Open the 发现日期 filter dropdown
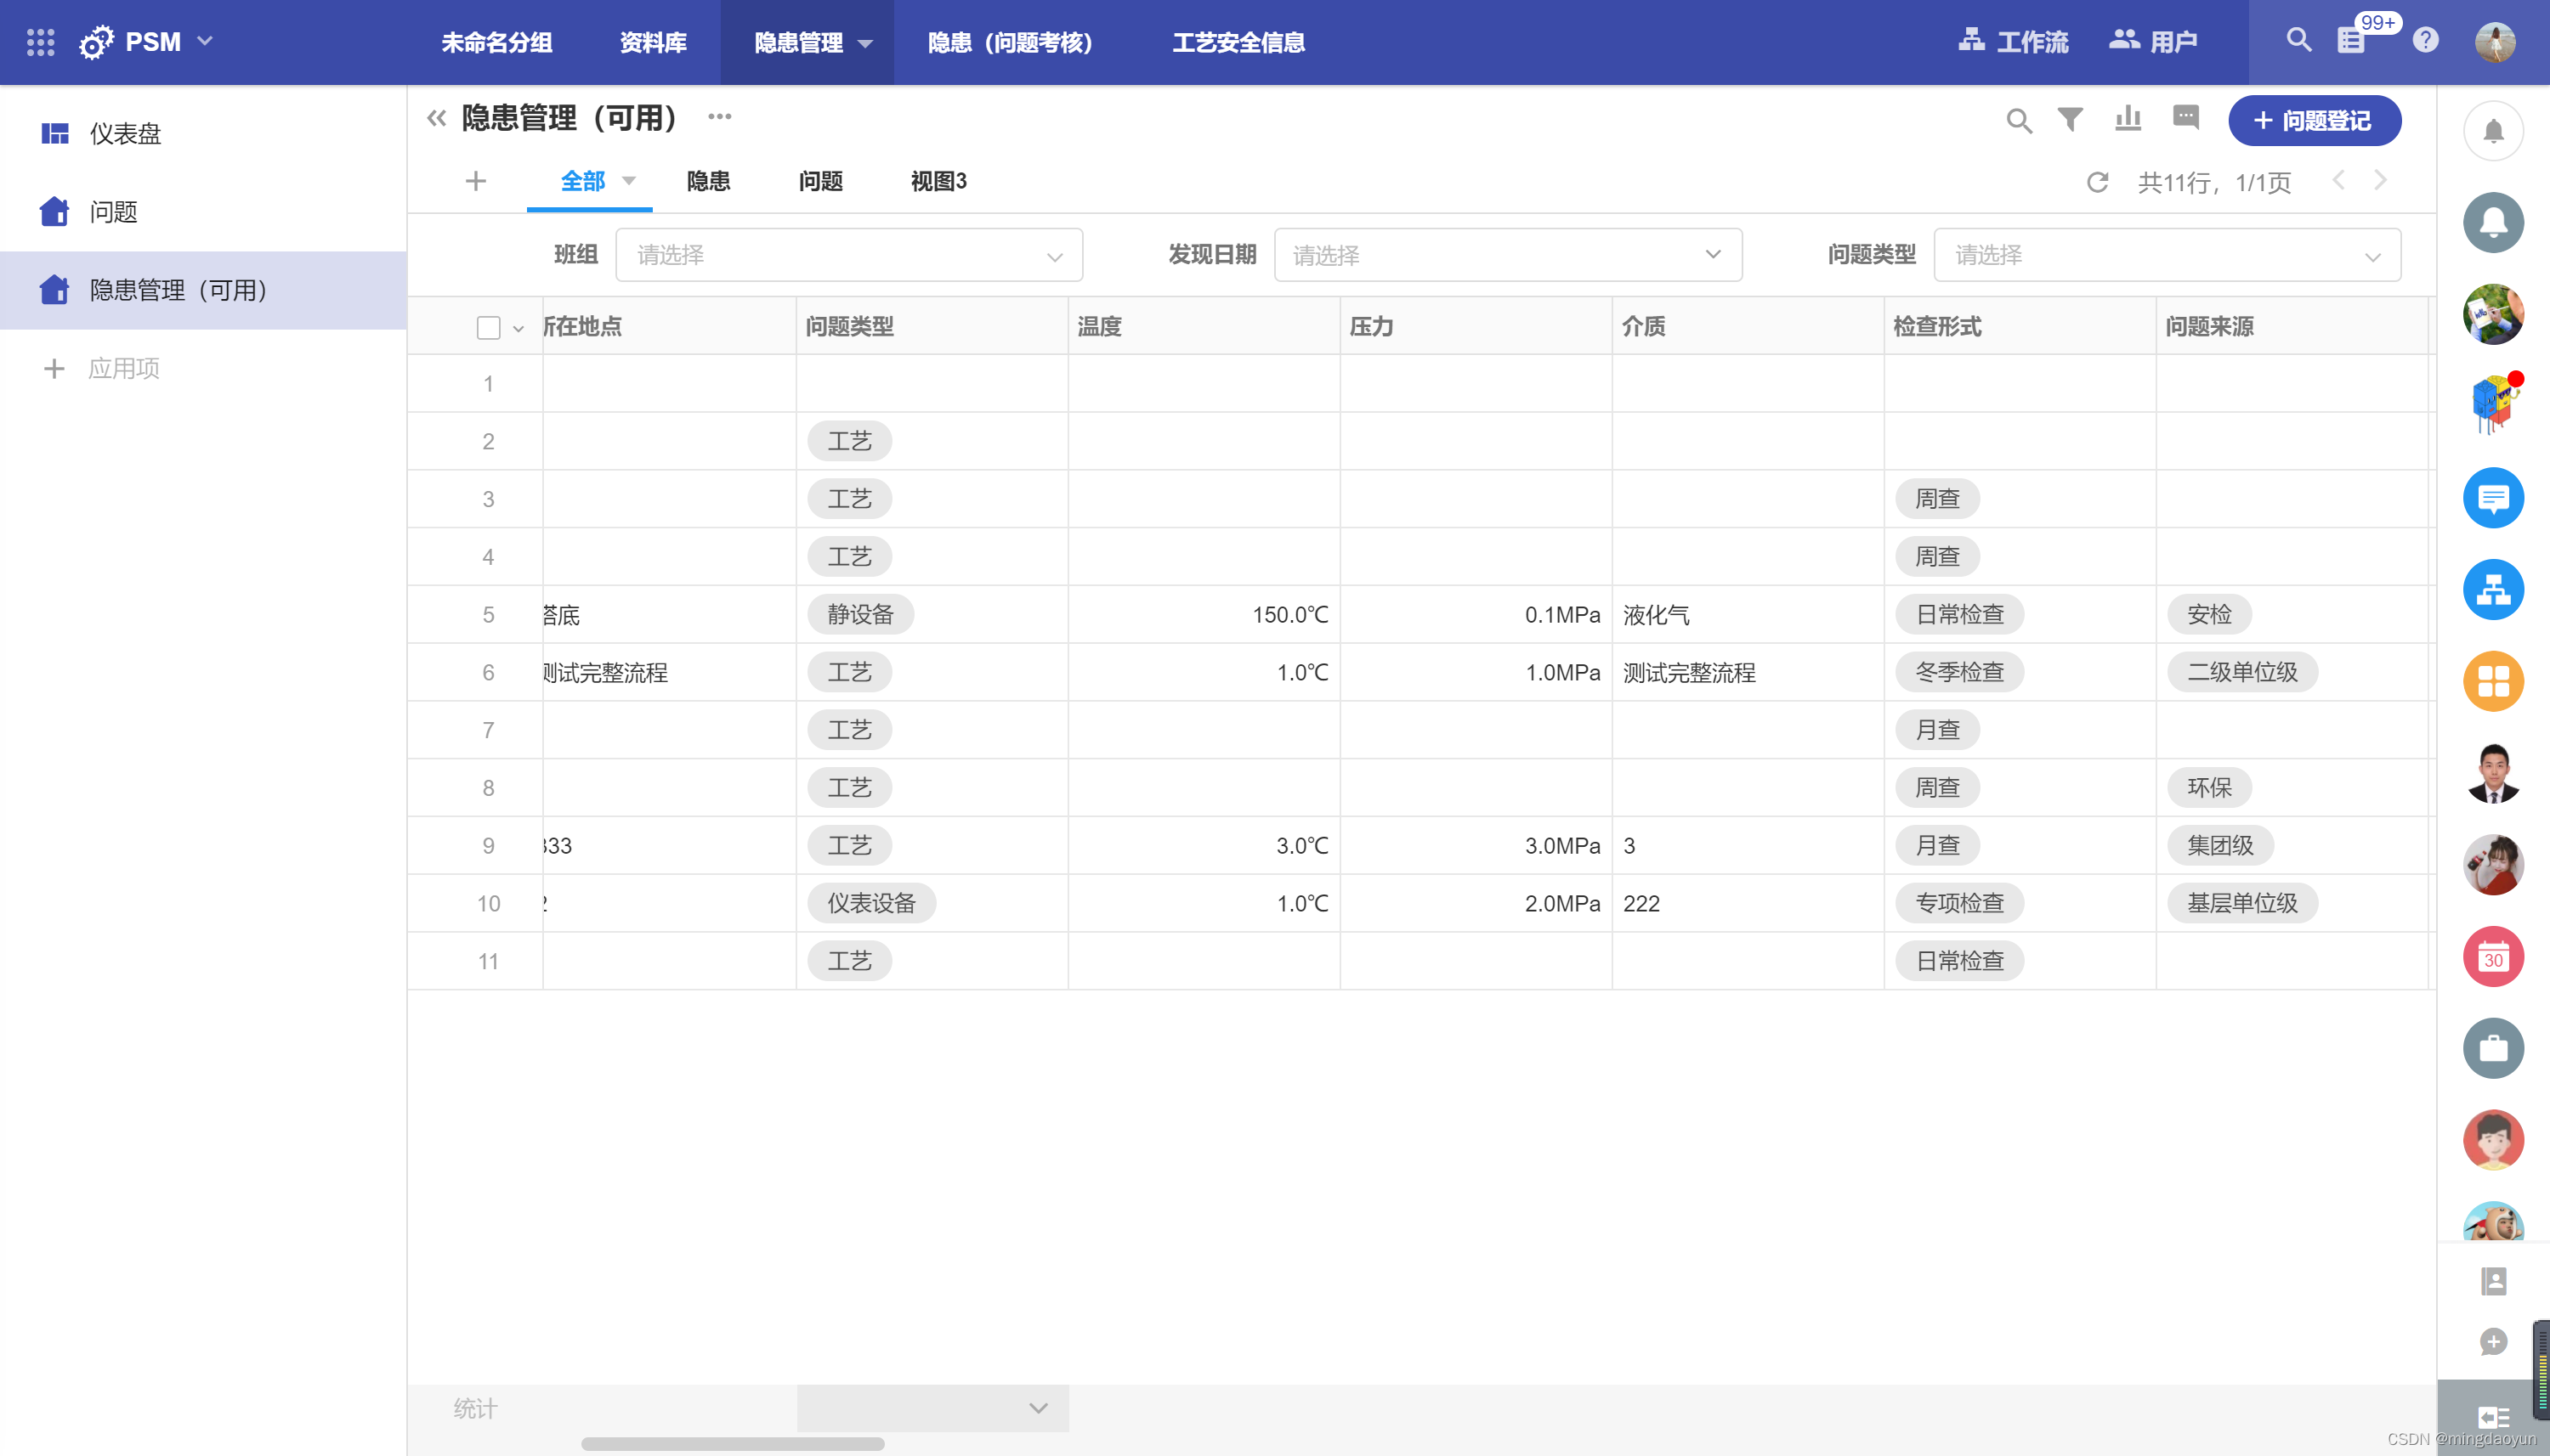The height and width of the screenshot is (1456, 2550). tap(1506, 256)
